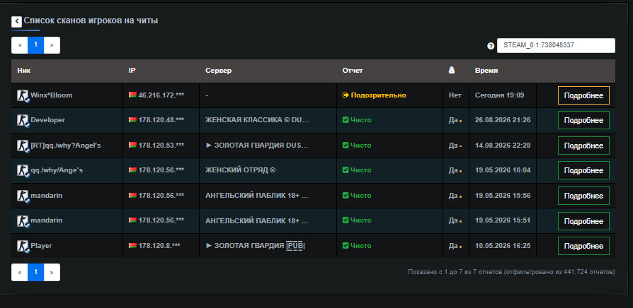The width and height of the screenshot is (633, 308).
Task: Click Нет in the Winx*Bloom row
Action: [455, 95]
